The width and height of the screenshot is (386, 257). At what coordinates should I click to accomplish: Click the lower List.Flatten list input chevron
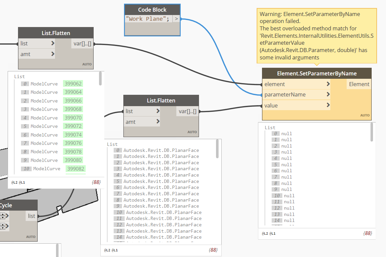click(158, 111)
